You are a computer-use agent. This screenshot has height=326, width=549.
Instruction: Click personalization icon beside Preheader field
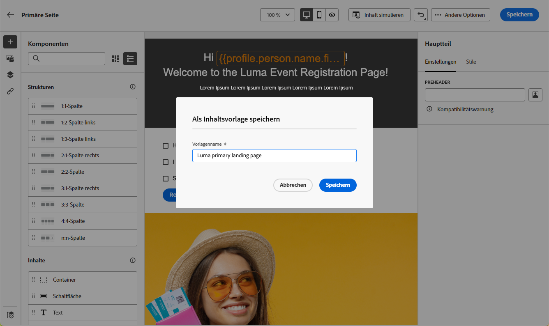click(535, 95)
